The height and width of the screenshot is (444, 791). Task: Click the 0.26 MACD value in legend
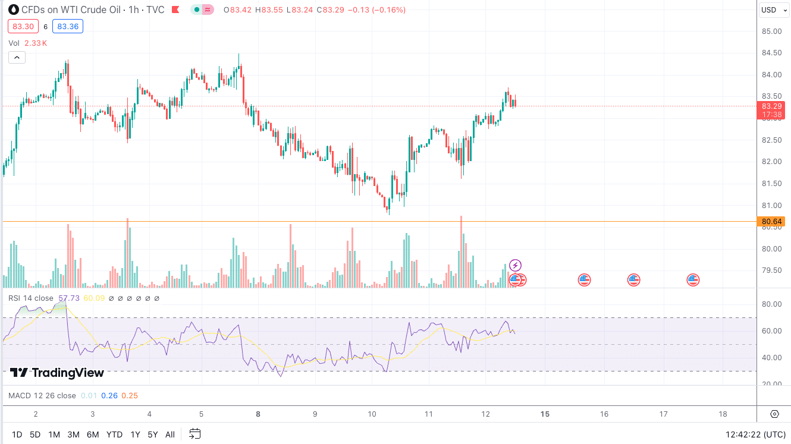tap(109, 395)
